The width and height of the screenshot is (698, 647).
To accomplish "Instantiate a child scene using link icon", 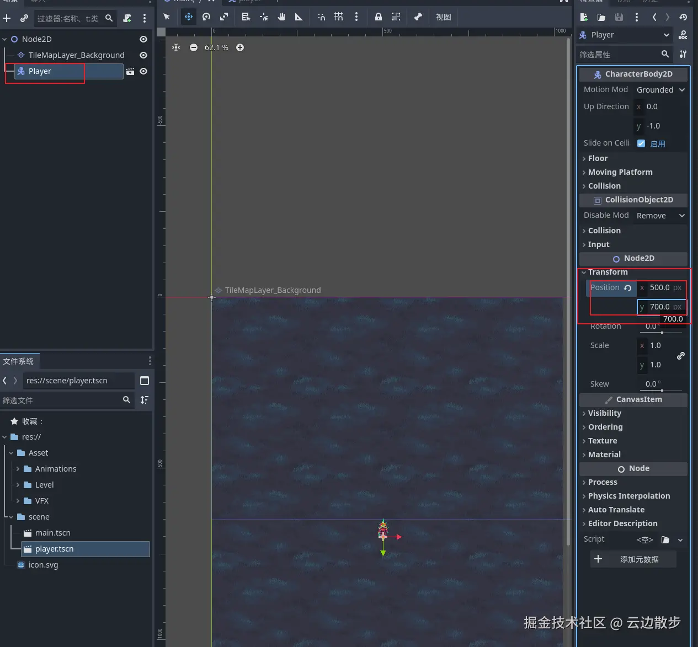I will pos(24,18).
